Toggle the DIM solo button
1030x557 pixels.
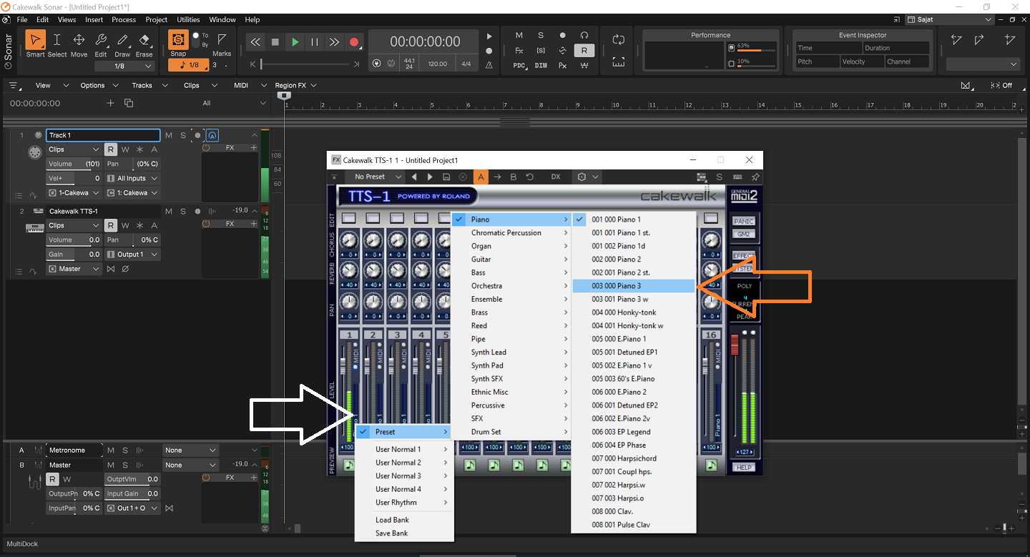click(541, 65)
